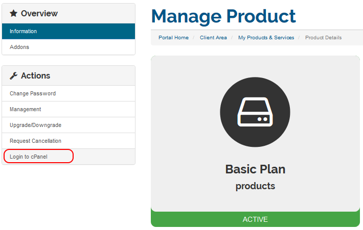Click Product Details breadcrumb text
The width and height of the screenshot is (363, 230).
[323, 38]
